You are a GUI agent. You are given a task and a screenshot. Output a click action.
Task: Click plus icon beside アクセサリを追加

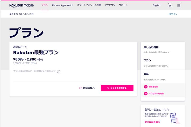[146, 93]
